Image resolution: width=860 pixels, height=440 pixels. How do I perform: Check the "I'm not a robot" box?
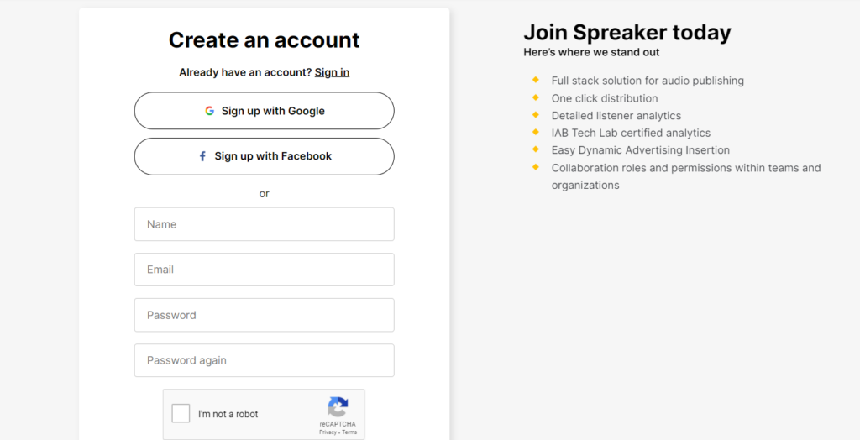click(x=181, y=414)
